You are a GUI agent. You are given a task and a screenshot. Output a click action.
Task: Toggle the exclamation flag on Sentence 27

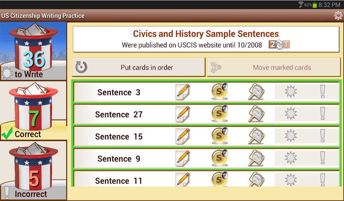[322, 114]
